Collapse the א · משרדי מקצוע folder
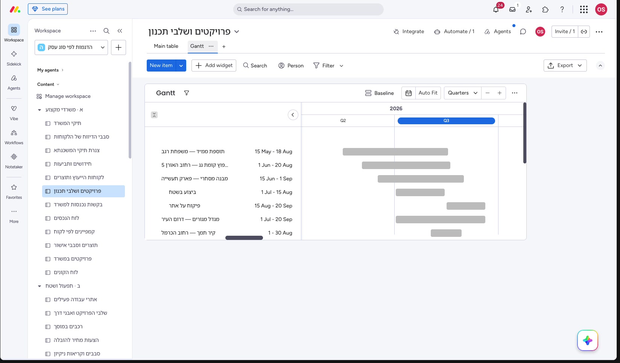The height and width of the screenshot is (363, 620). click(40, 110)
